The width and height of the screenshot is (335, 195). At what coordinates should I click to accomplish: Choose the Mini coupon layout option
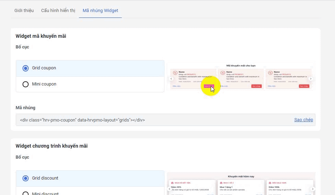coord(90,84)
